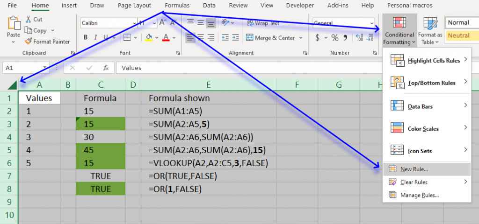Click the yellow Fill Color bucket
Image resolution: width=479 pixels, height=224 pixels.
[149, 38]
